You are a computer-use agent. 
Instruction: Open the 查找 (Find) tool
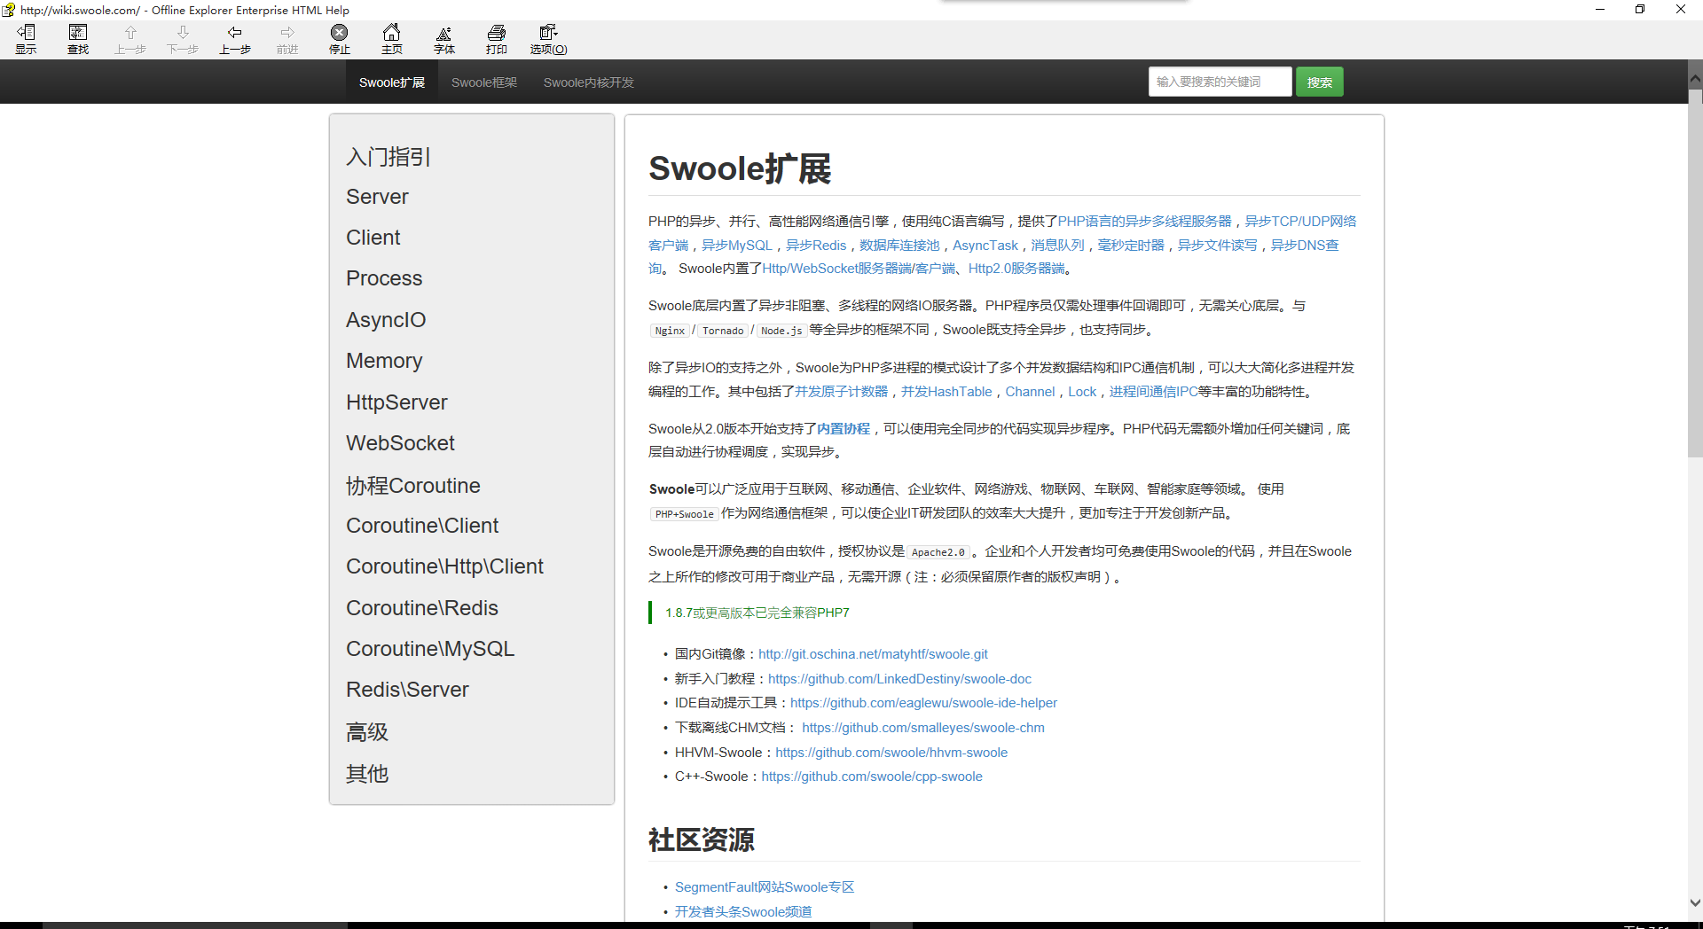point(78,40)
